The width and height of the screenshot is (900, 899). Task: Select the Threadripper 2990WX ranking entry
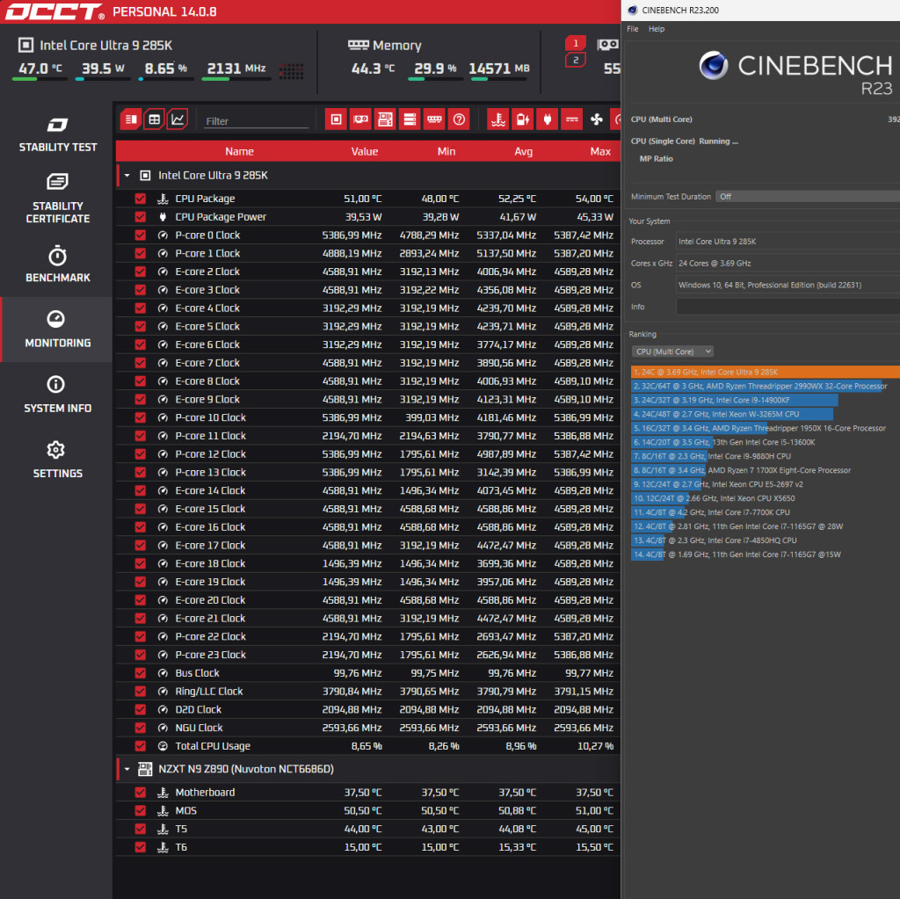[766, 387]
